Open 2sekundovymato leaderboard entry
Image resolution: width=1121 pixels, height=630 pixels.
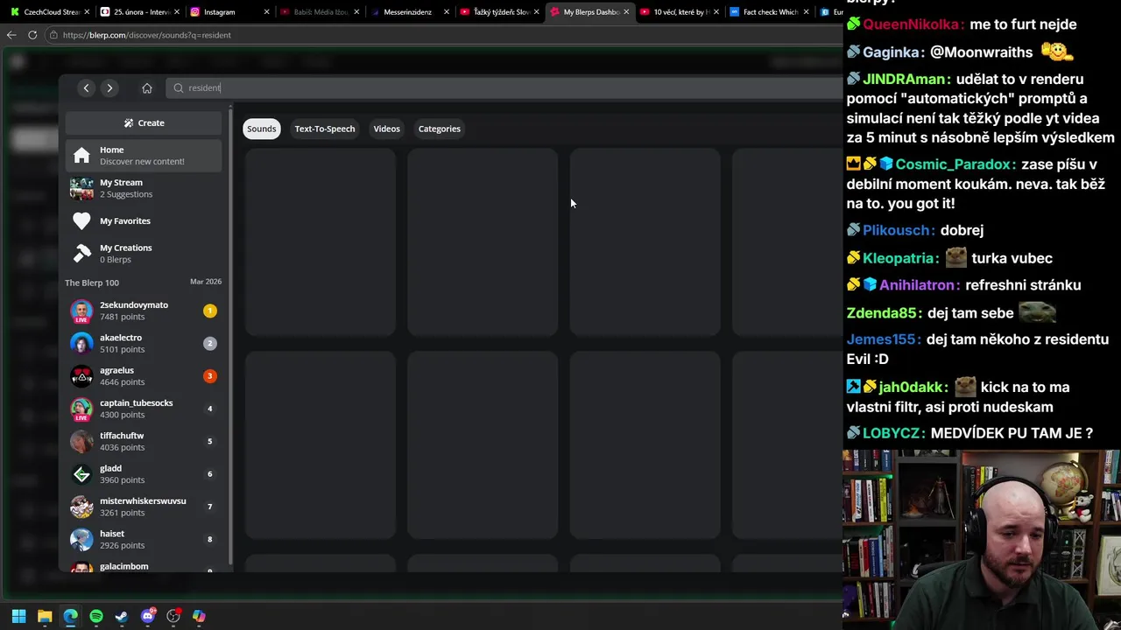tap(144, 311)
